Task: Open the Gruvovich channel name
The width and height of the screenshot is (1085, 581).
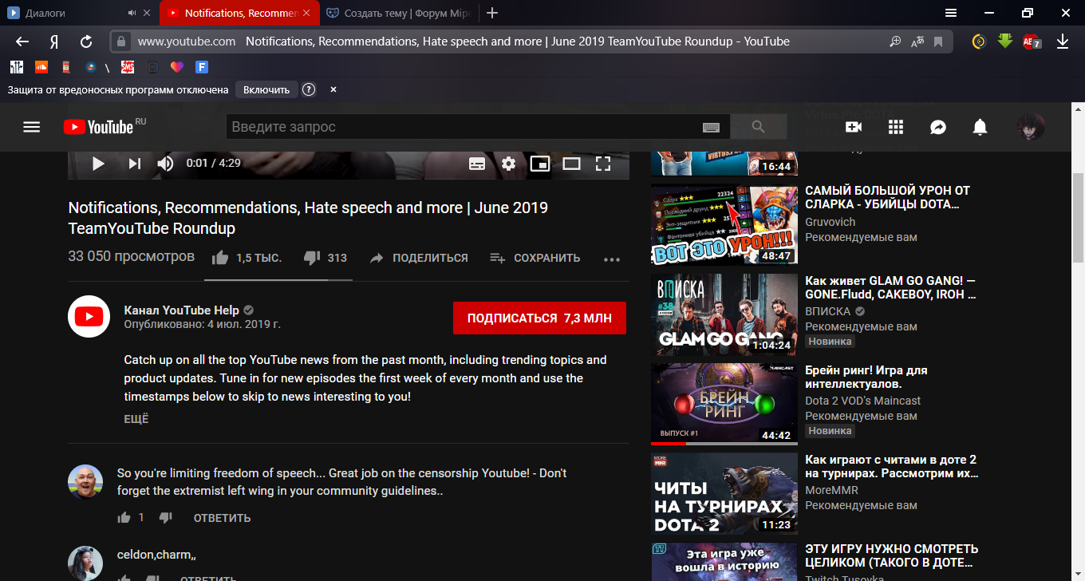Action: point(830,222)
